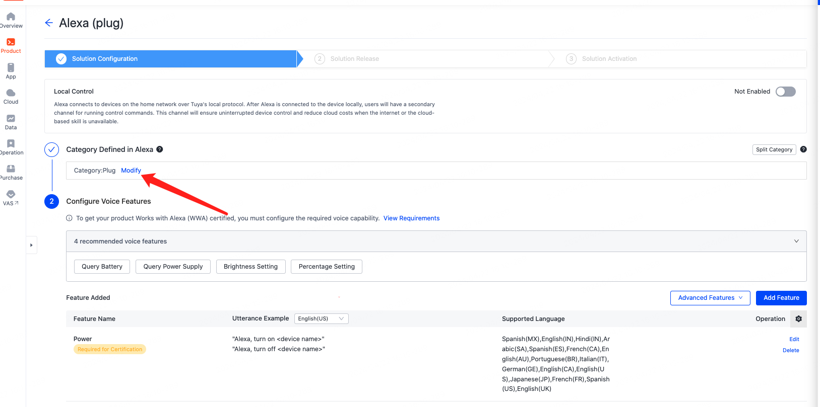Enable the Local Control toggle switch
Image resolution: width=820 pixels, height=407 pixels.
pos(785,92)
